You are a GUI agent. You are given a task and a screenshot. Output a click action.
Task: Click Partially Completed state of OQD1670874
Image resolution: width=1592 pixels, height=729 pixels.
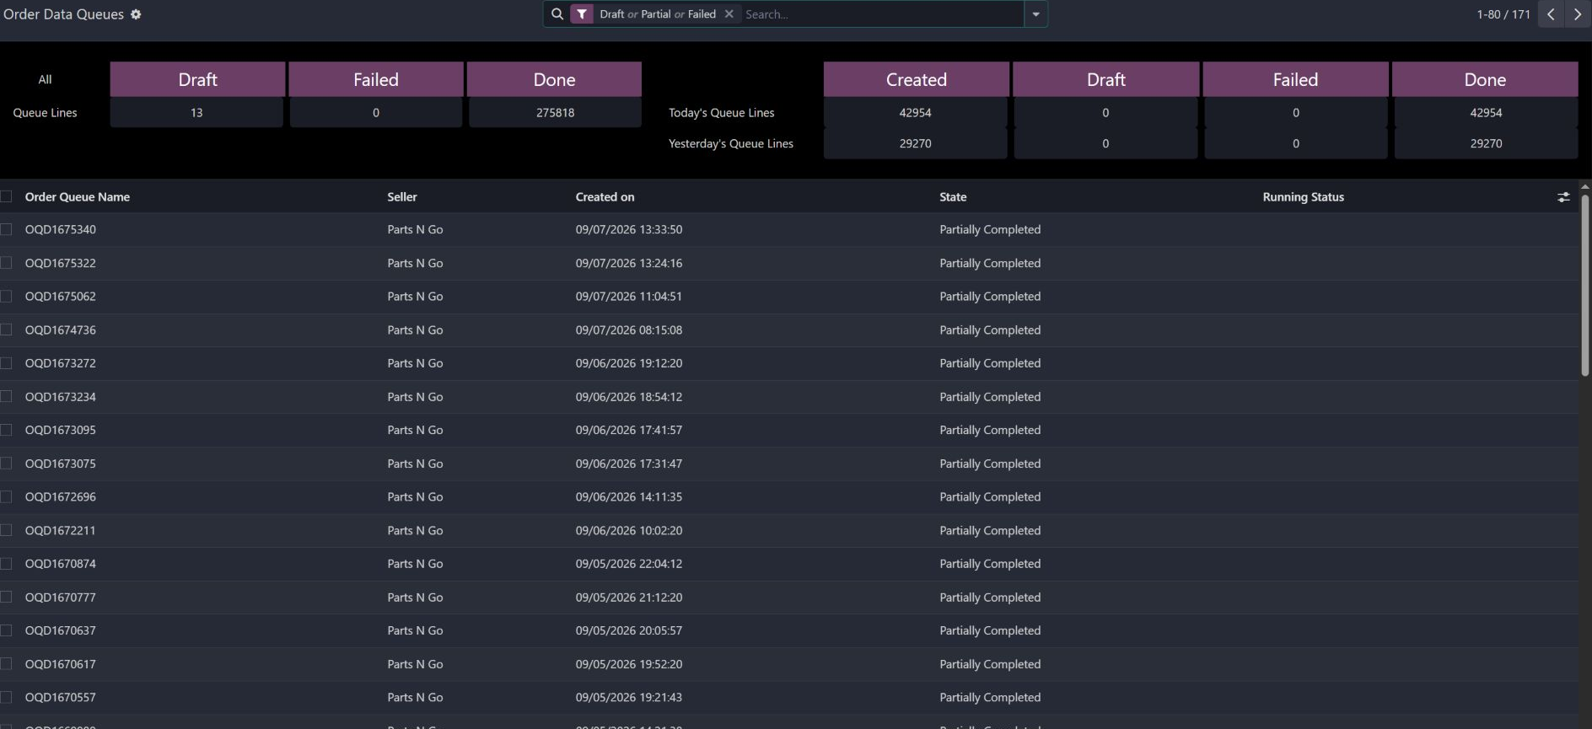point(990,564)
